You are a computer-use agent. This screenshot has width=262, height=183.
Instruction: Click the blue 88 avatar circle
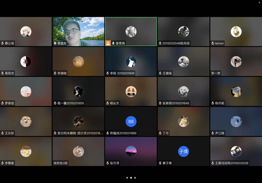(131, 122)
